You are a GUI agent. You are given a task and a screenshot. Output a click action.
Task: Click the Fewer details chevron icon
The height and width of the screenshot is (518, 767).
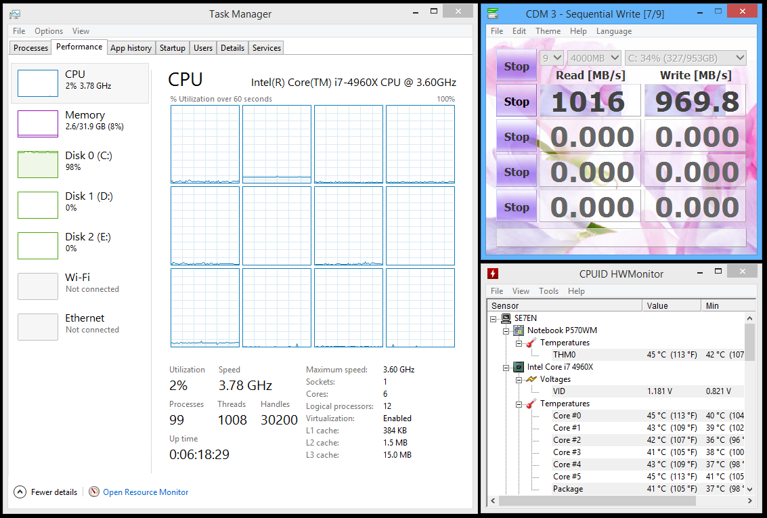pos(20,492)
